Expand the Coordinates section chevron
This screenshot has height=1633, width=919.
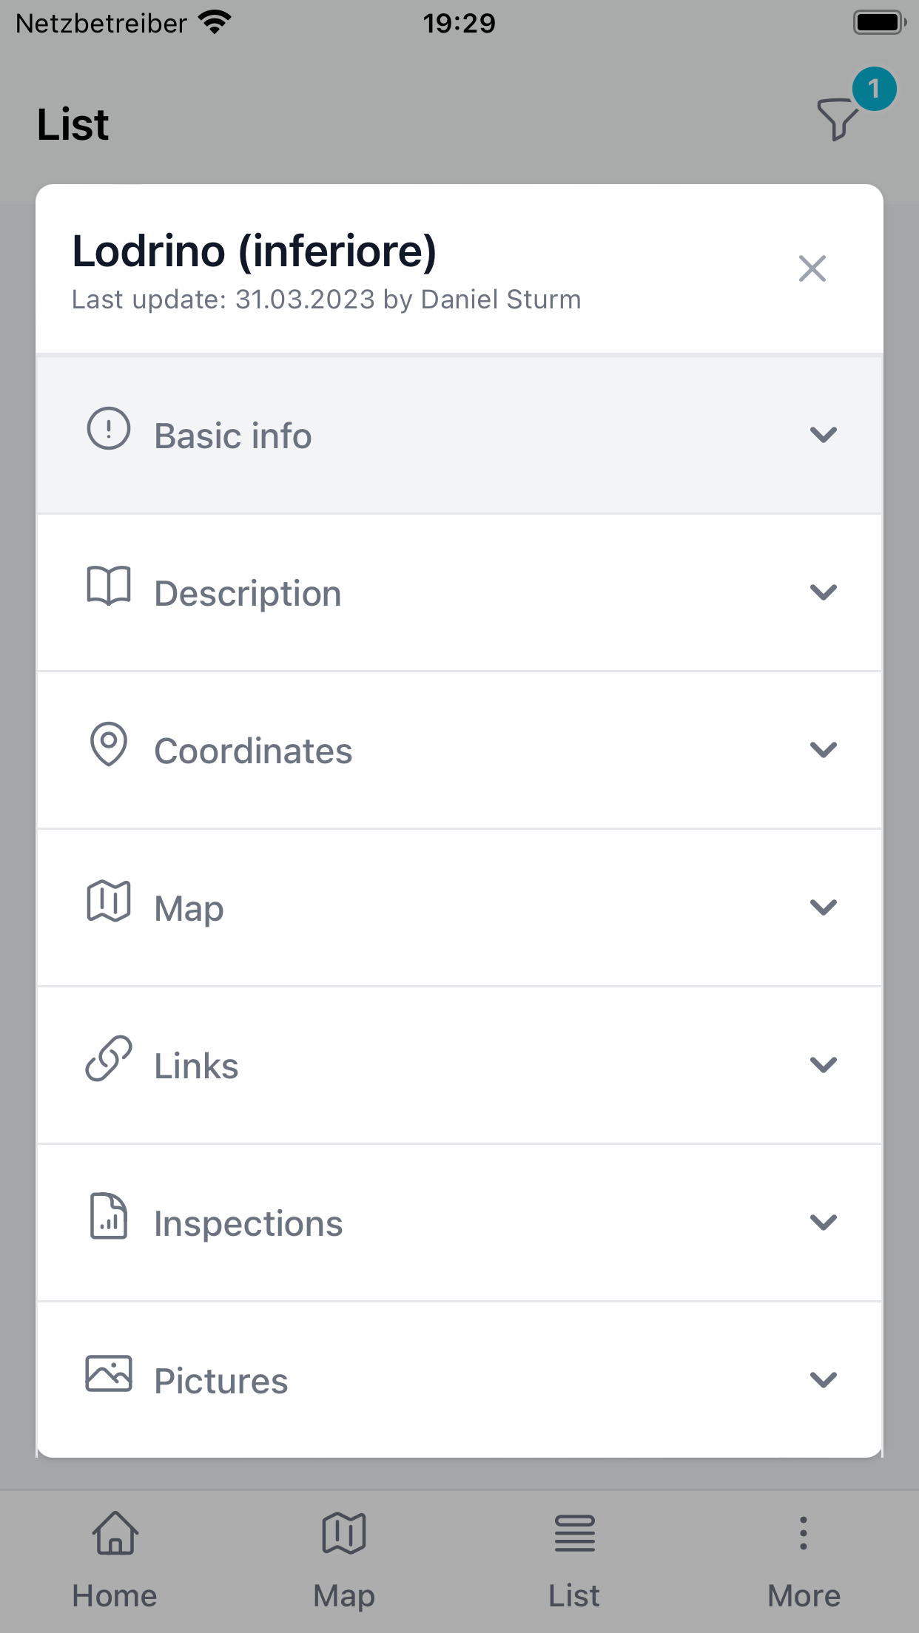pos(824,750)
